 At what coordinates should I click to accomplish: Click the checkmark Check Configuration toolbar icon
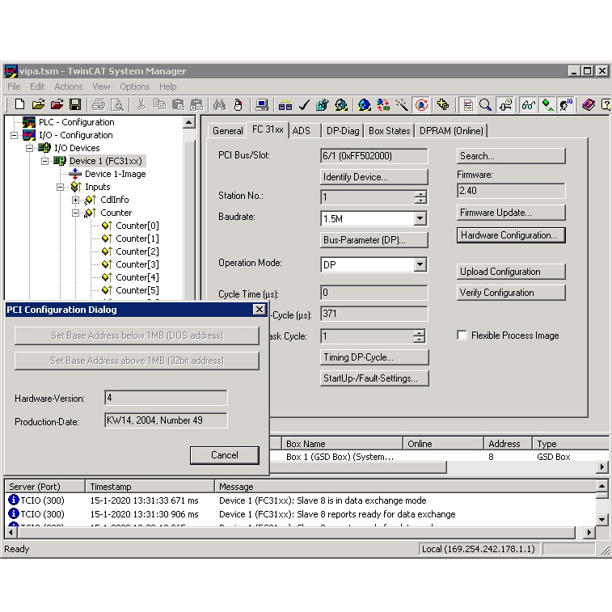pos(304,104)
